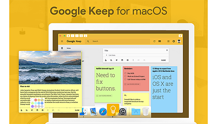Add a List item in the new note
This screenshot has height=124, width=217.
(x=112, y=55)
